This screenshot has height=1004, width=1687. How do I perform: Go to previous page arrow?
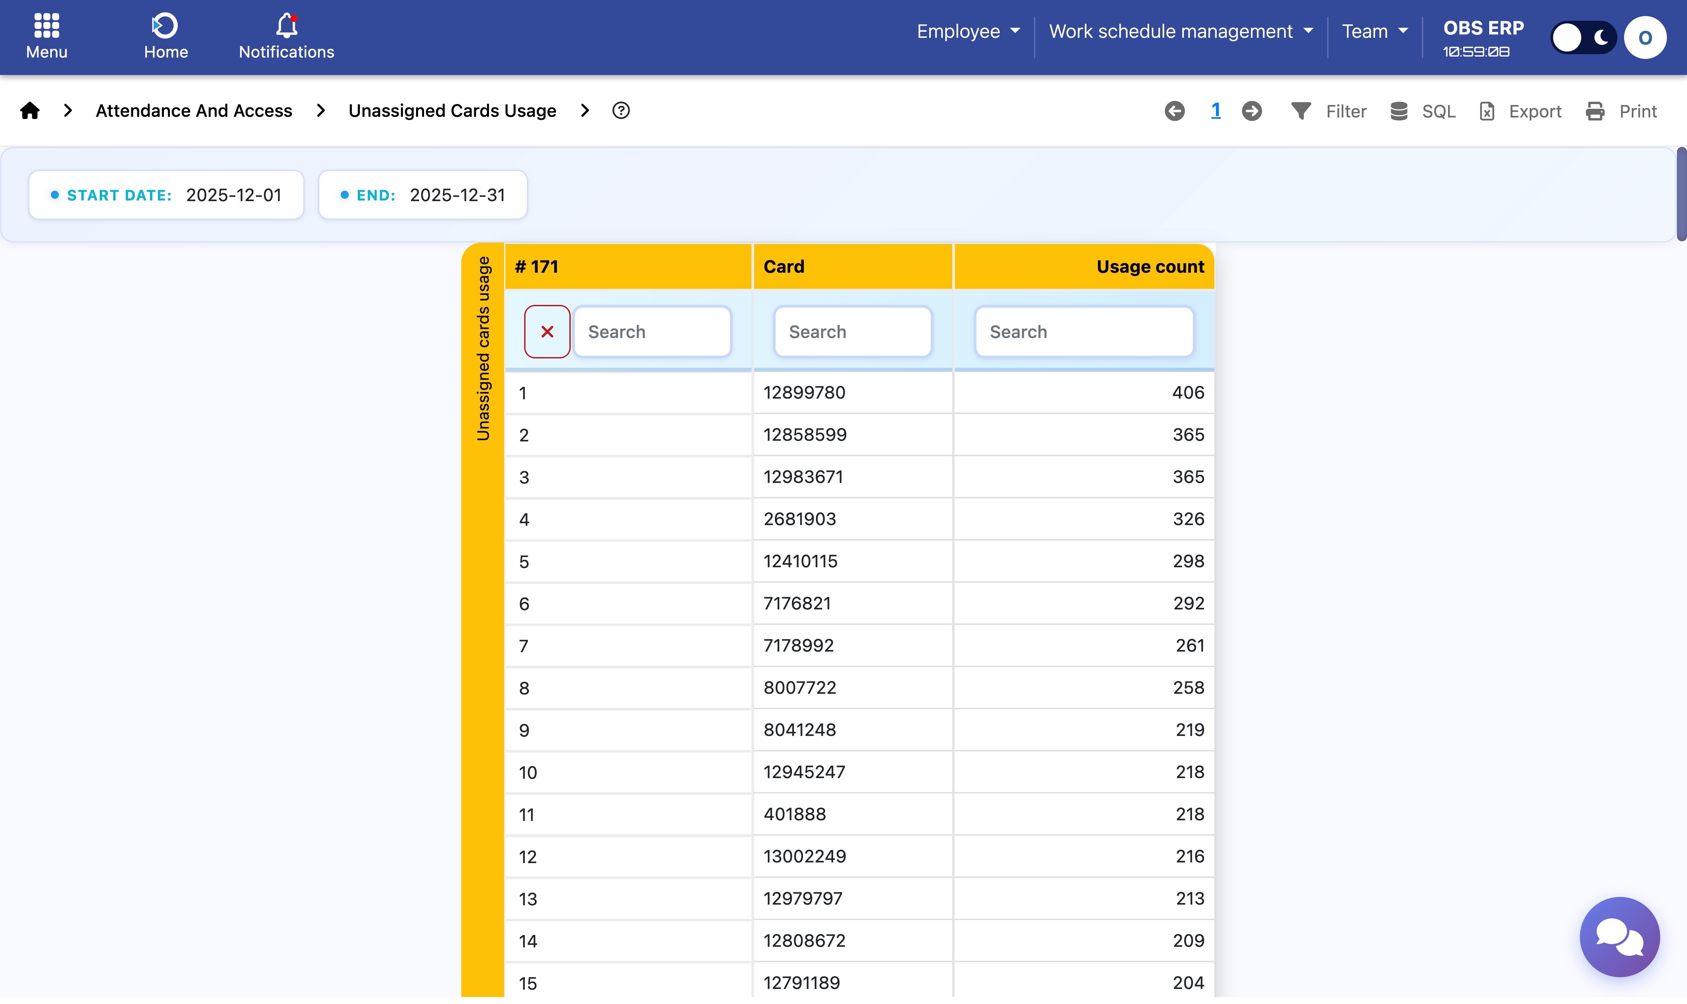click(x=1175, y=111)
